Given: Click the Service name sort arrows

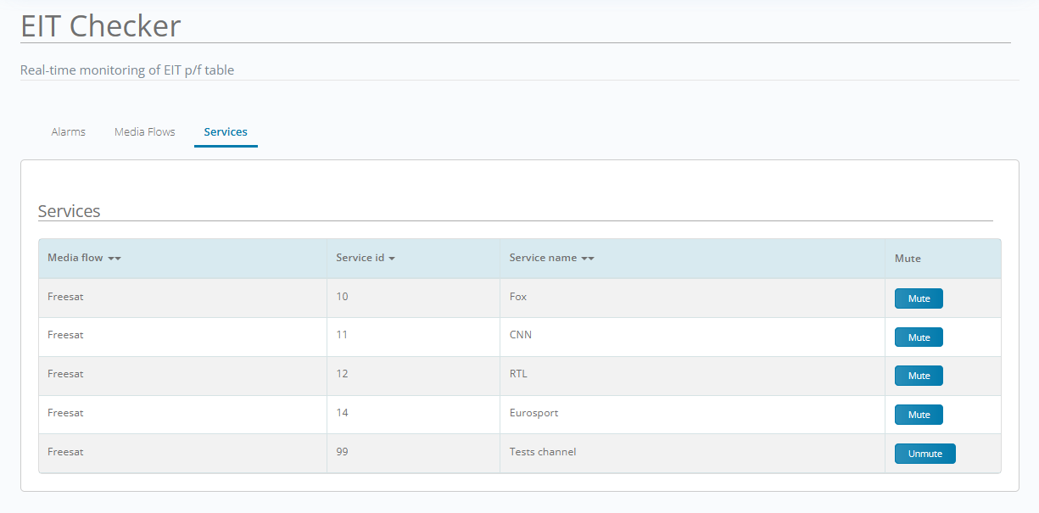Looking at the screenshot, I should pos(588,259).
